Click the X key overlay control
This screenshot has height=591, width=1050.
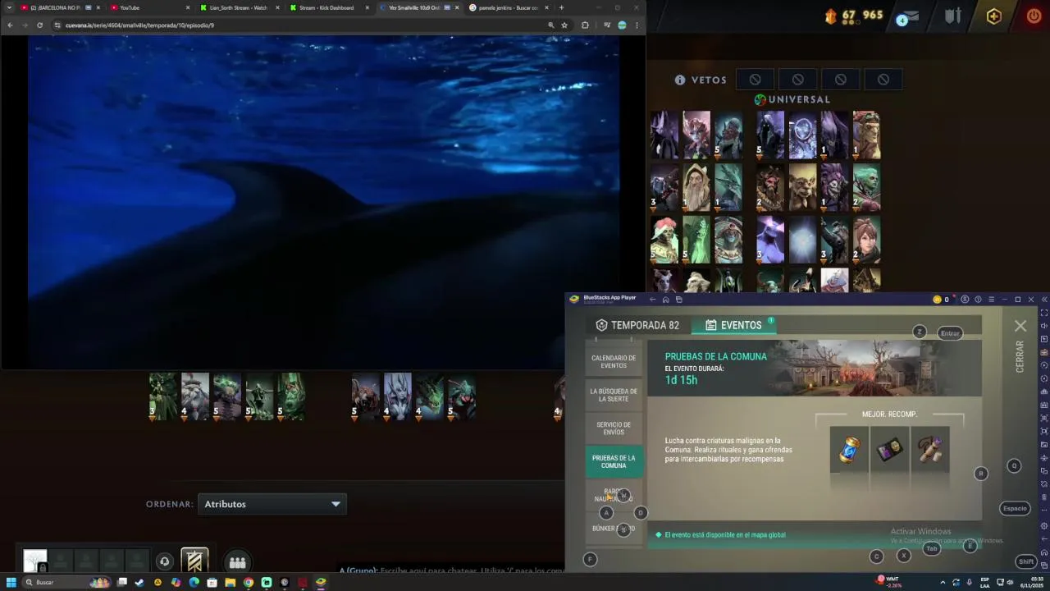pos(903,556)
